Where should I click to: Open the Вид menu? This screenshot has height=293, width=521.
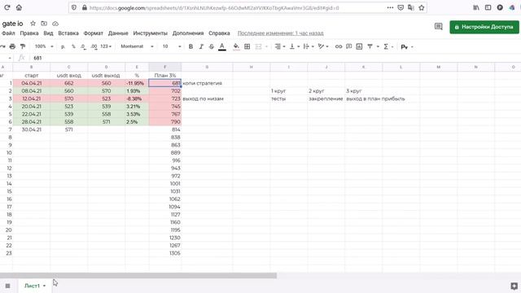coord(48,33)
